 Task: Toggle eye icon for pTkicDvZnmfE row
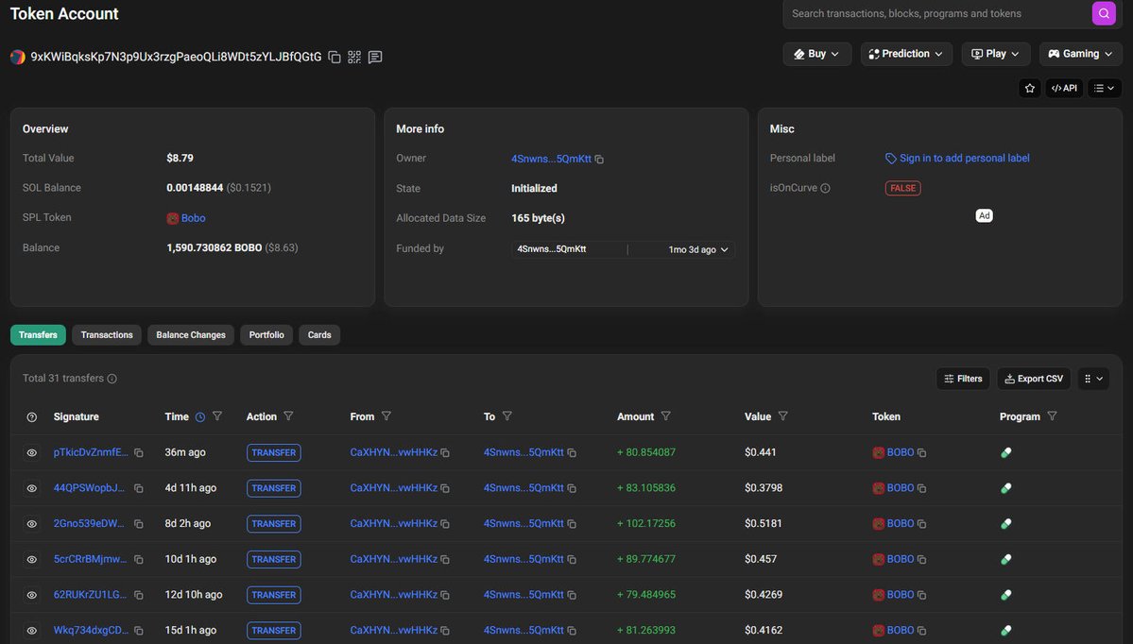pyautogui.click(x=32, y=452)
